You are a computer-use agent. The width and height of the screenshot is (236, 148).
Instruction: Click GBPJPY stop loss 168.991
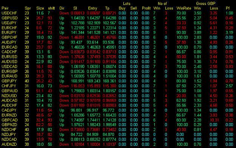click(77, 81)
